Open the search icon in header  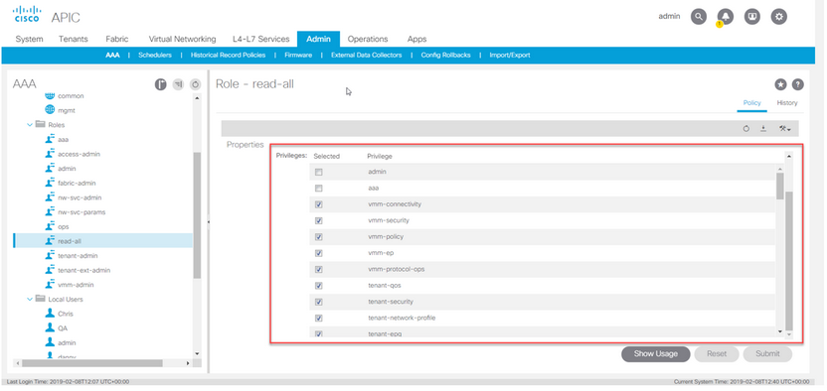[699, 17]
